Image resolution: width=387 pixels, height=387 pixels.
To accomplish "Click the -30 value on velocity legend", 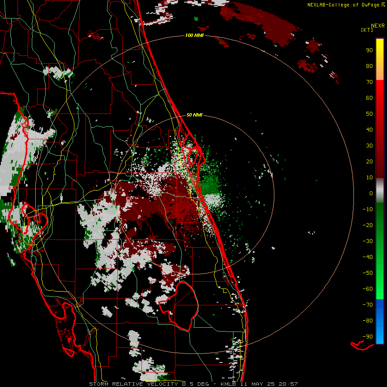I will click(368, 241).
